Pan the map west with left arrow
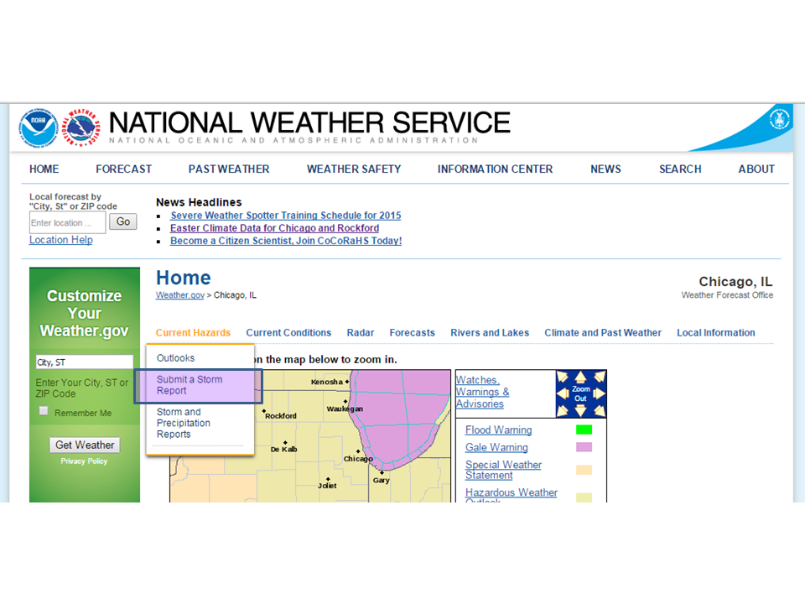The image size is (805, 604). pos(563,394)
